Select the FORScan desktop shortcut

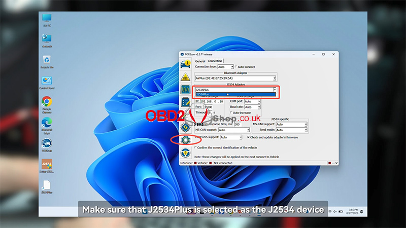(47, 145)
